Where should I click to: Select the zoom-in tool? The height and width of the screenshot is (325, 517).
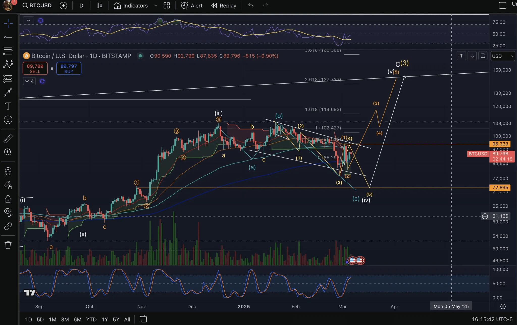pyautogui.click(x=8, y=152)
